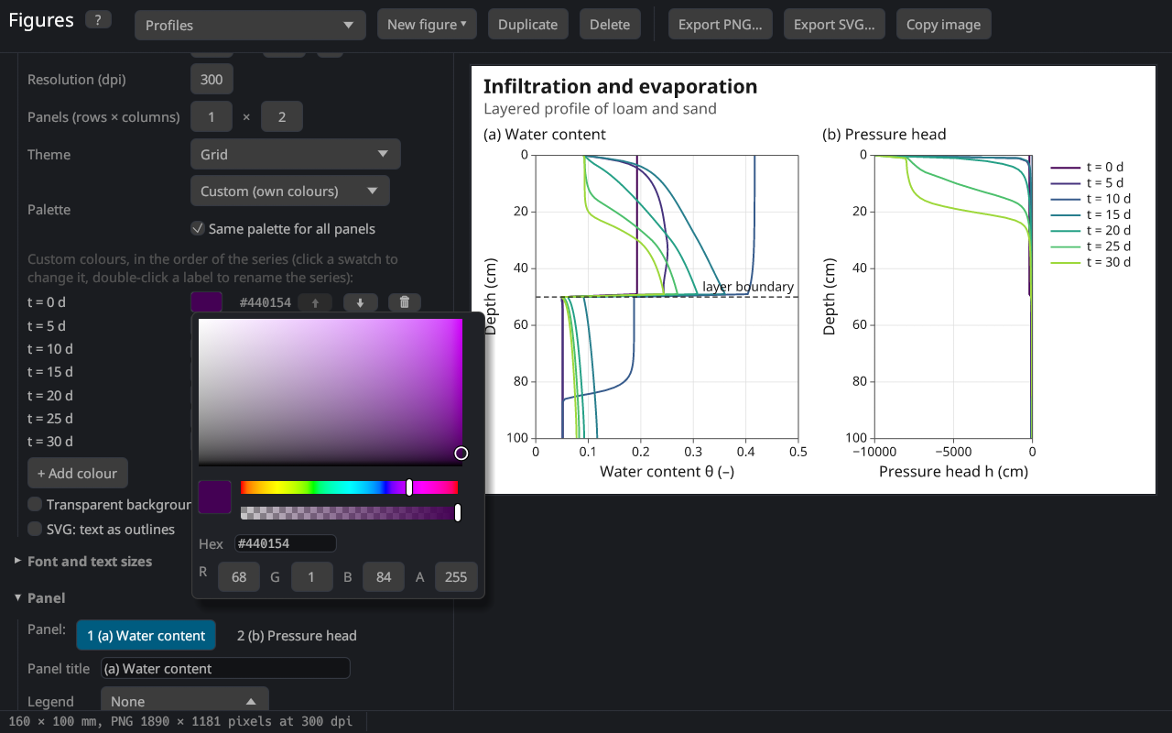This screenshot has height=733, width=1172.
Task: Click Export PNG… button
Action: click(721, 25)
